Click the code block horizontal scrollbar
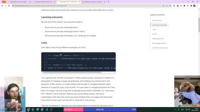The width and height of the screenshot is (200, 112). pos(72,72)
